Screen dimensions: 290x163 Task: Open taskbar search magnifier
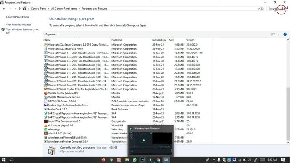pyautogui.click(x=11, y=160)
